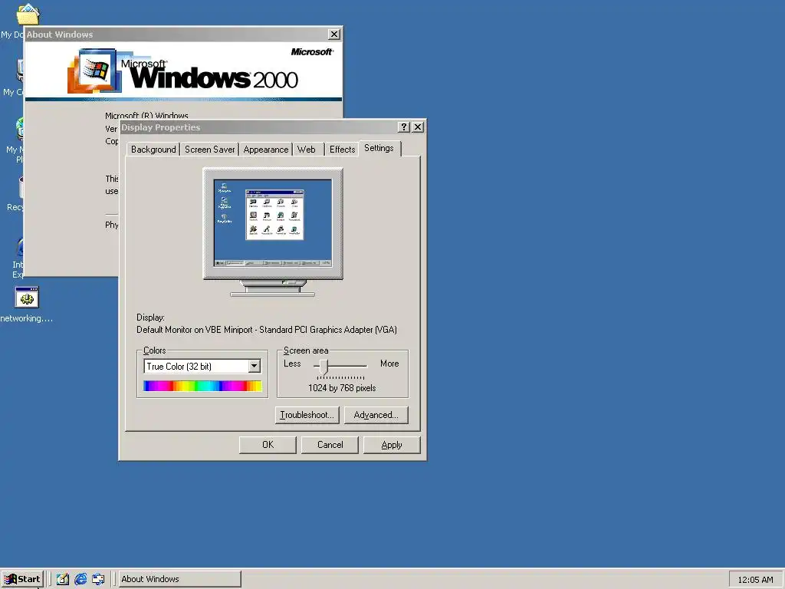The width and height of the screenshot is (785, 589).
Task: Click the Screen area resolution slider handle
Action: pos(324,367)
